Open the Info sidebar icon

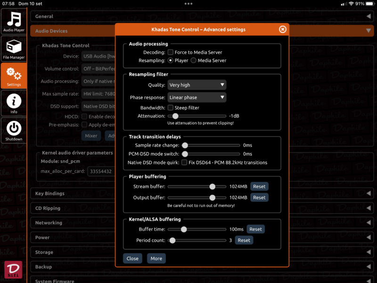click(x=14, y=102)
